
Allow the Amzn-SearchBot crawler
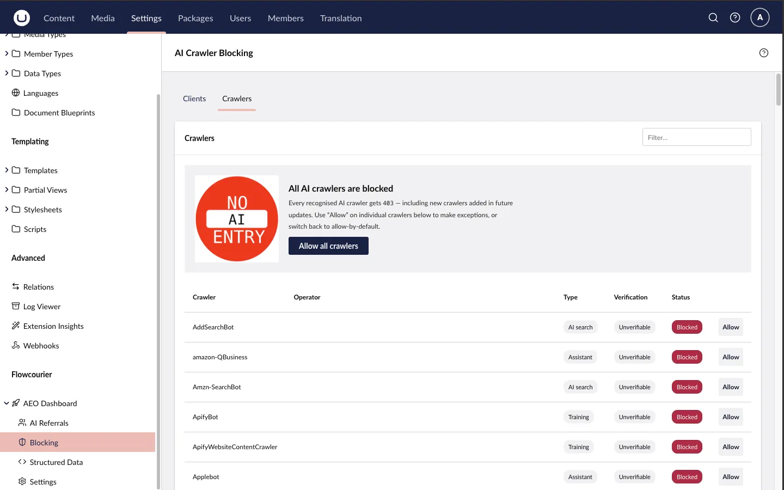[x=731, y=387]
